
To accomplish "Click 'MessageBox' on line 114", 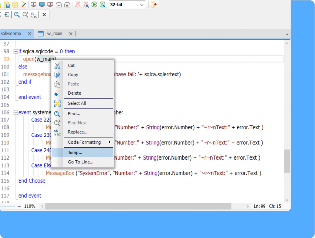I will [x=60, y=173].
